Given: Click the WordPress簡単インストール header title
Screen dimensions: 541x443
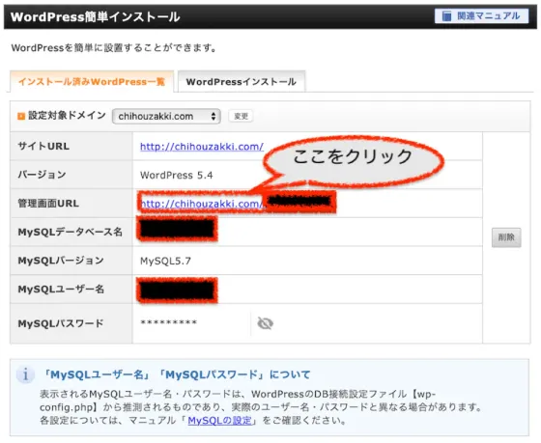Looking at the screenshot, I should pos(96,17).
